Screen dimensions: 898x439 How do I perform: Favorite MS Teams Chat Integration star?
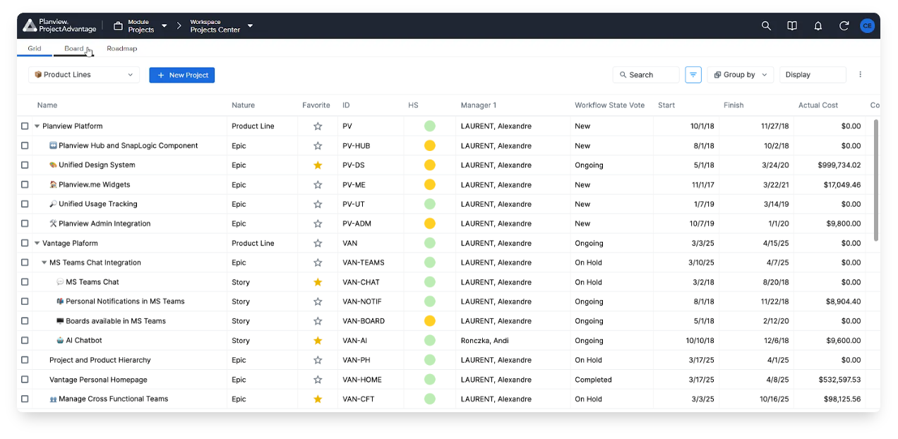318,263
